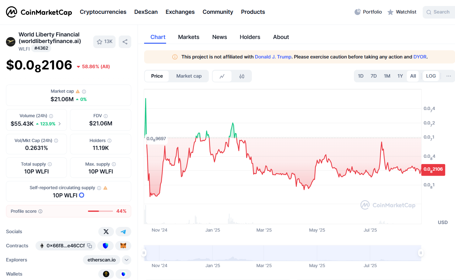Add token to MetaMask fox icon
455x280 pixels.
point(123,246)
